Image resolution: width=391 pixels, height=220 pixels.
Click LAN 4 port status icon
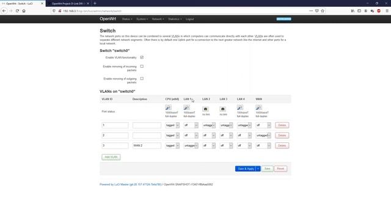(240, 108)
